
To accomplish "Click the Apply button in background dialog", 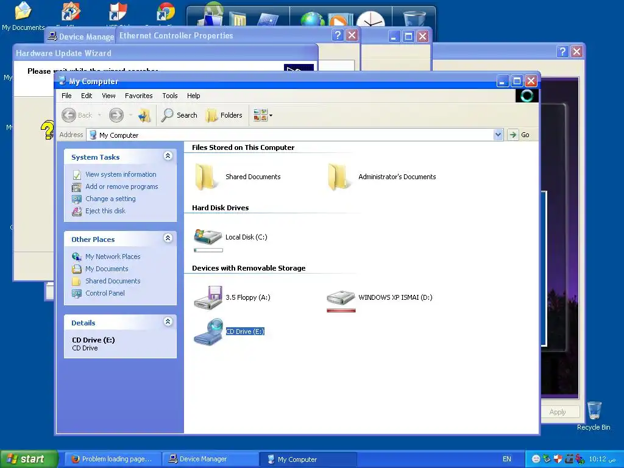I will [x=557, y=412].
